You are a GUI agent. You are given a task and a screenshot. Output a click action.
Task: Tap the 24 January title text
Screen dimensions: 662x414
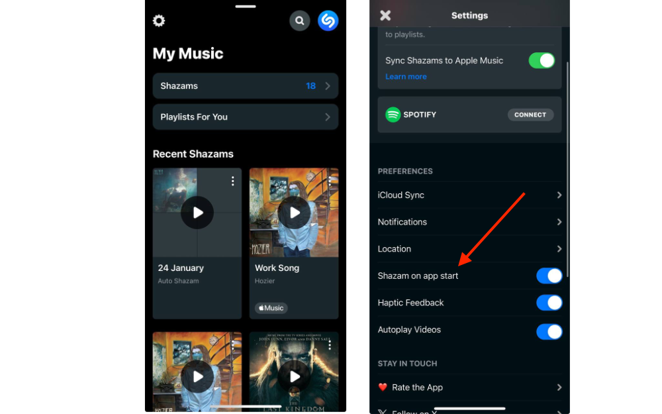(x=181, y=268)
